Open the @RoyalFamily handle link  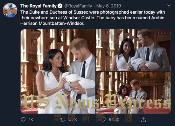point(78,6)
